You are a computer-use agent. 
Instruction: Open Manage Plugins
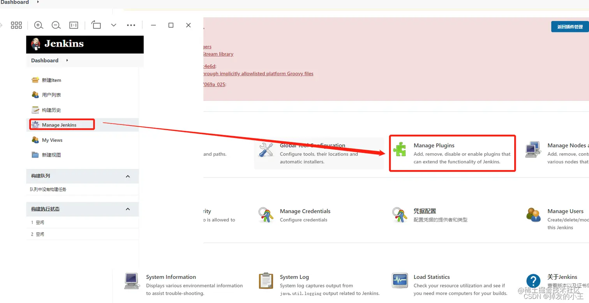pos(434,145)
